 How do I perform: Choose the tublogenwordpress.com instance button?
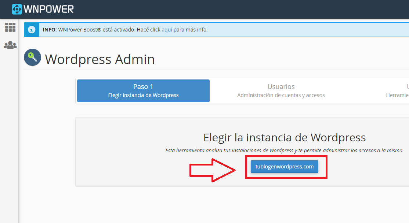click(x=284, y=167)
